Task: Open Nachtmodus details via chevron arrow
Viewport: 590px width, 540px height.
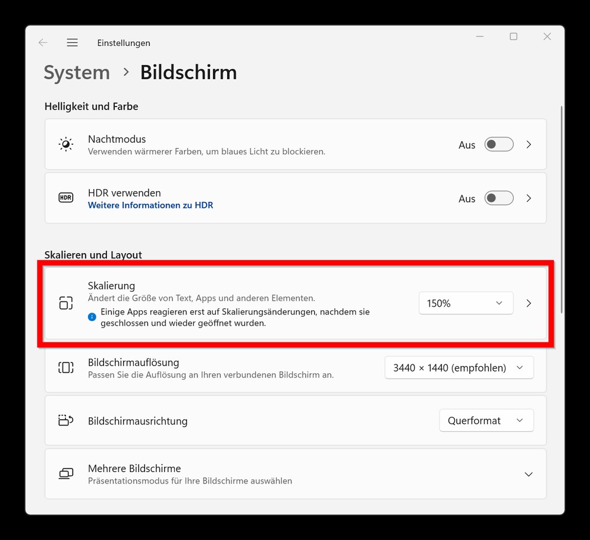Action: point(529,145)
